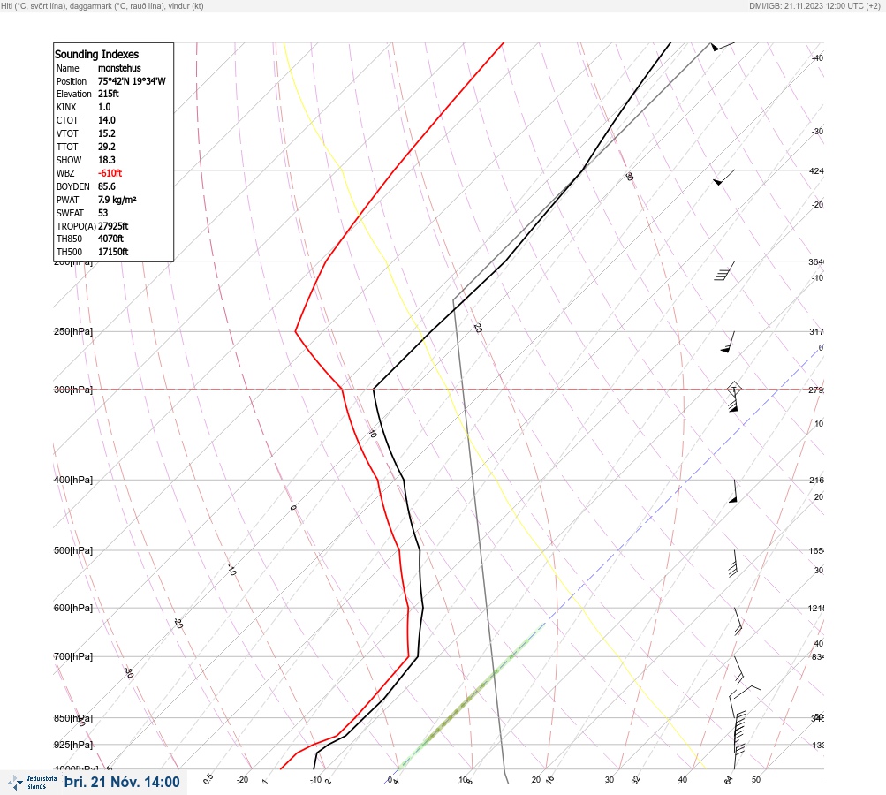Click the wind barb at the 600 hPa level
The width and height of the screenshot is (886, 795).
click(x=738, y=622)
